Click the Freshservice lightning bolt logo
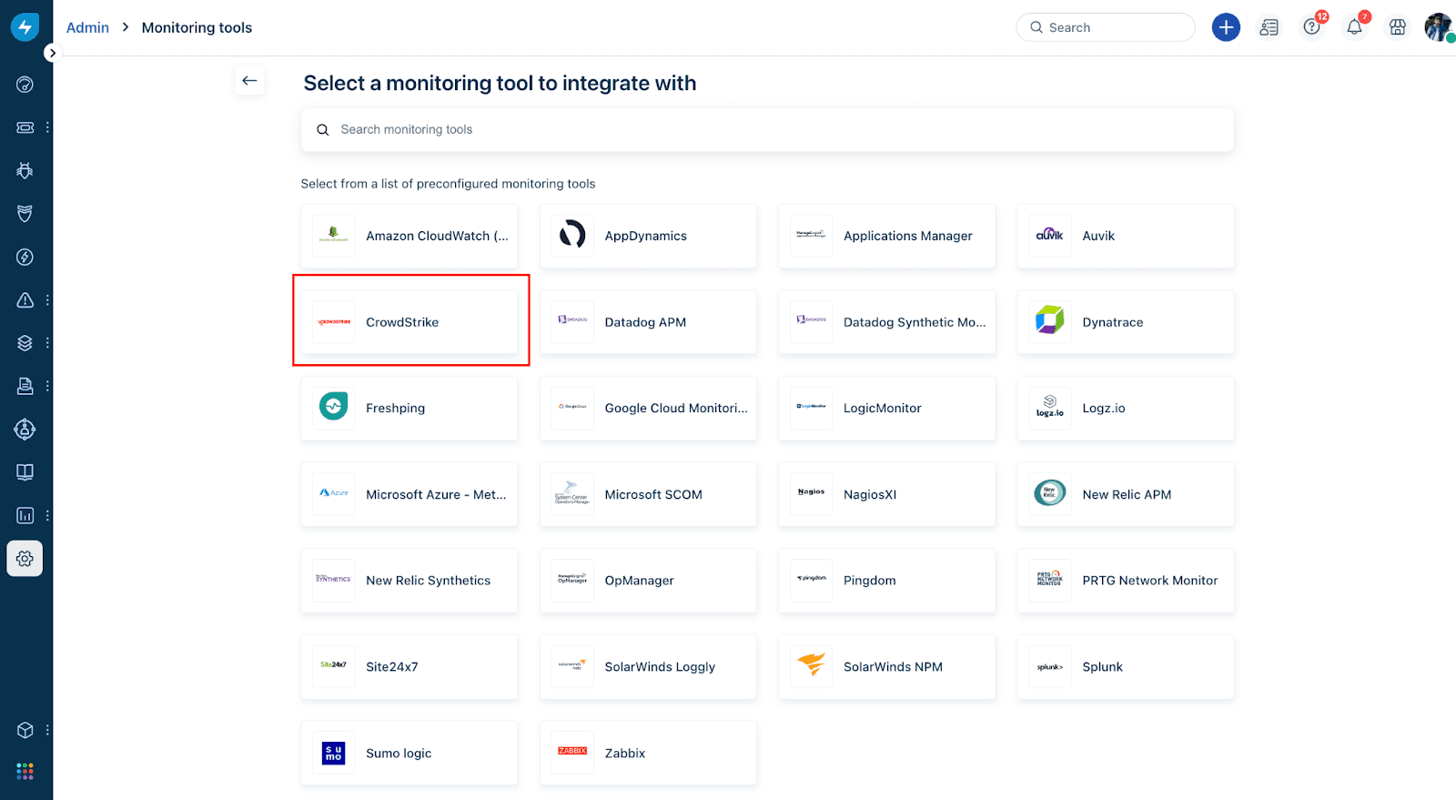This screenshot has width=1456, height=800. click(25, 27)
